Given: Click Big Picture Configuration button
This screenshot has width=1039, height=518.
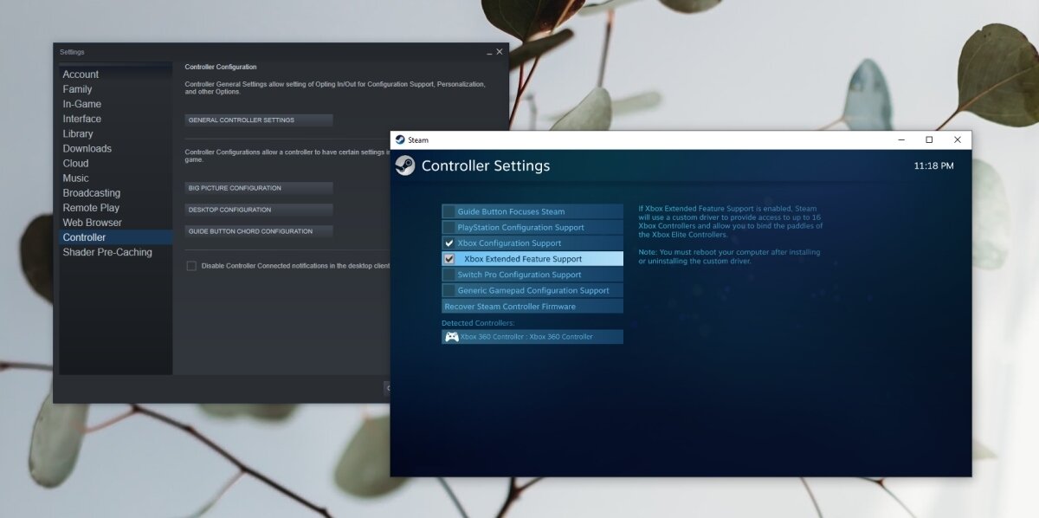Looking at the screenshot, I should point(259,188).
